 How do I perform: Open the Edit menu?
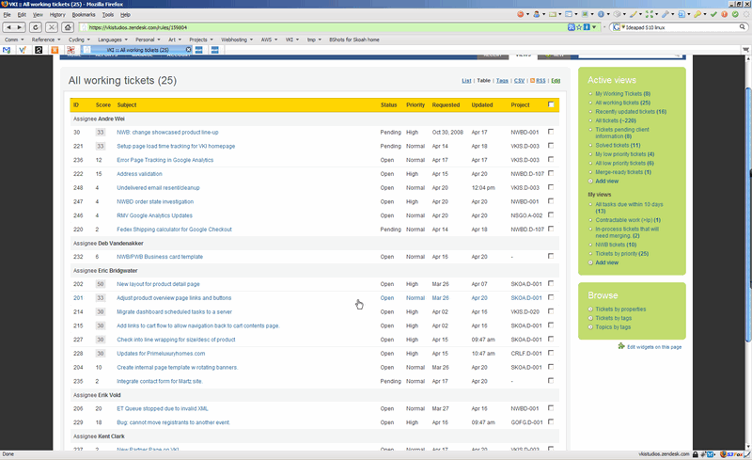pos(22,15)
